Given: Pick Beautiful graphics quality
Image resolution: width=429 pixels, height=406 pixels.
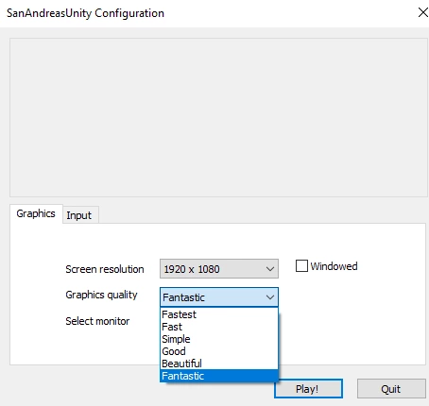Looking at the screenshot, I should (x=219, y=364).
